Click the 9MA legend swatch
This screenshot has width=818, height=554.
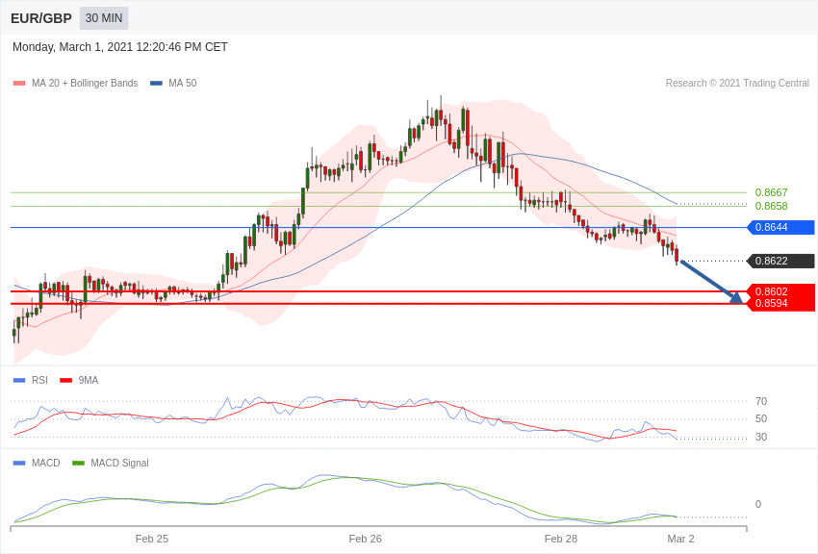coord(66,381)
